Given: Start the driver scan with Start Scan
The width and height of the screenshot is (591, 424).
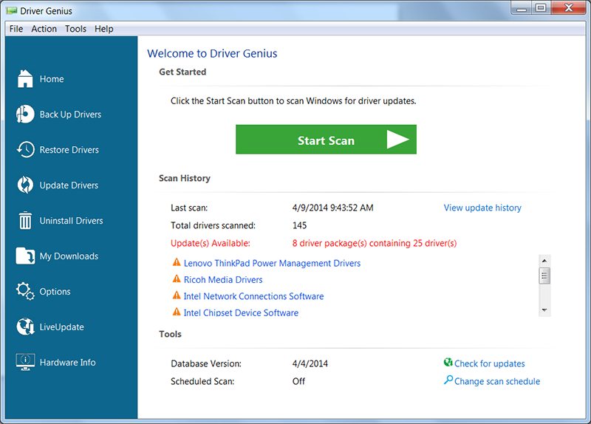Looking at the screenshot, I should tap(326, 140).
